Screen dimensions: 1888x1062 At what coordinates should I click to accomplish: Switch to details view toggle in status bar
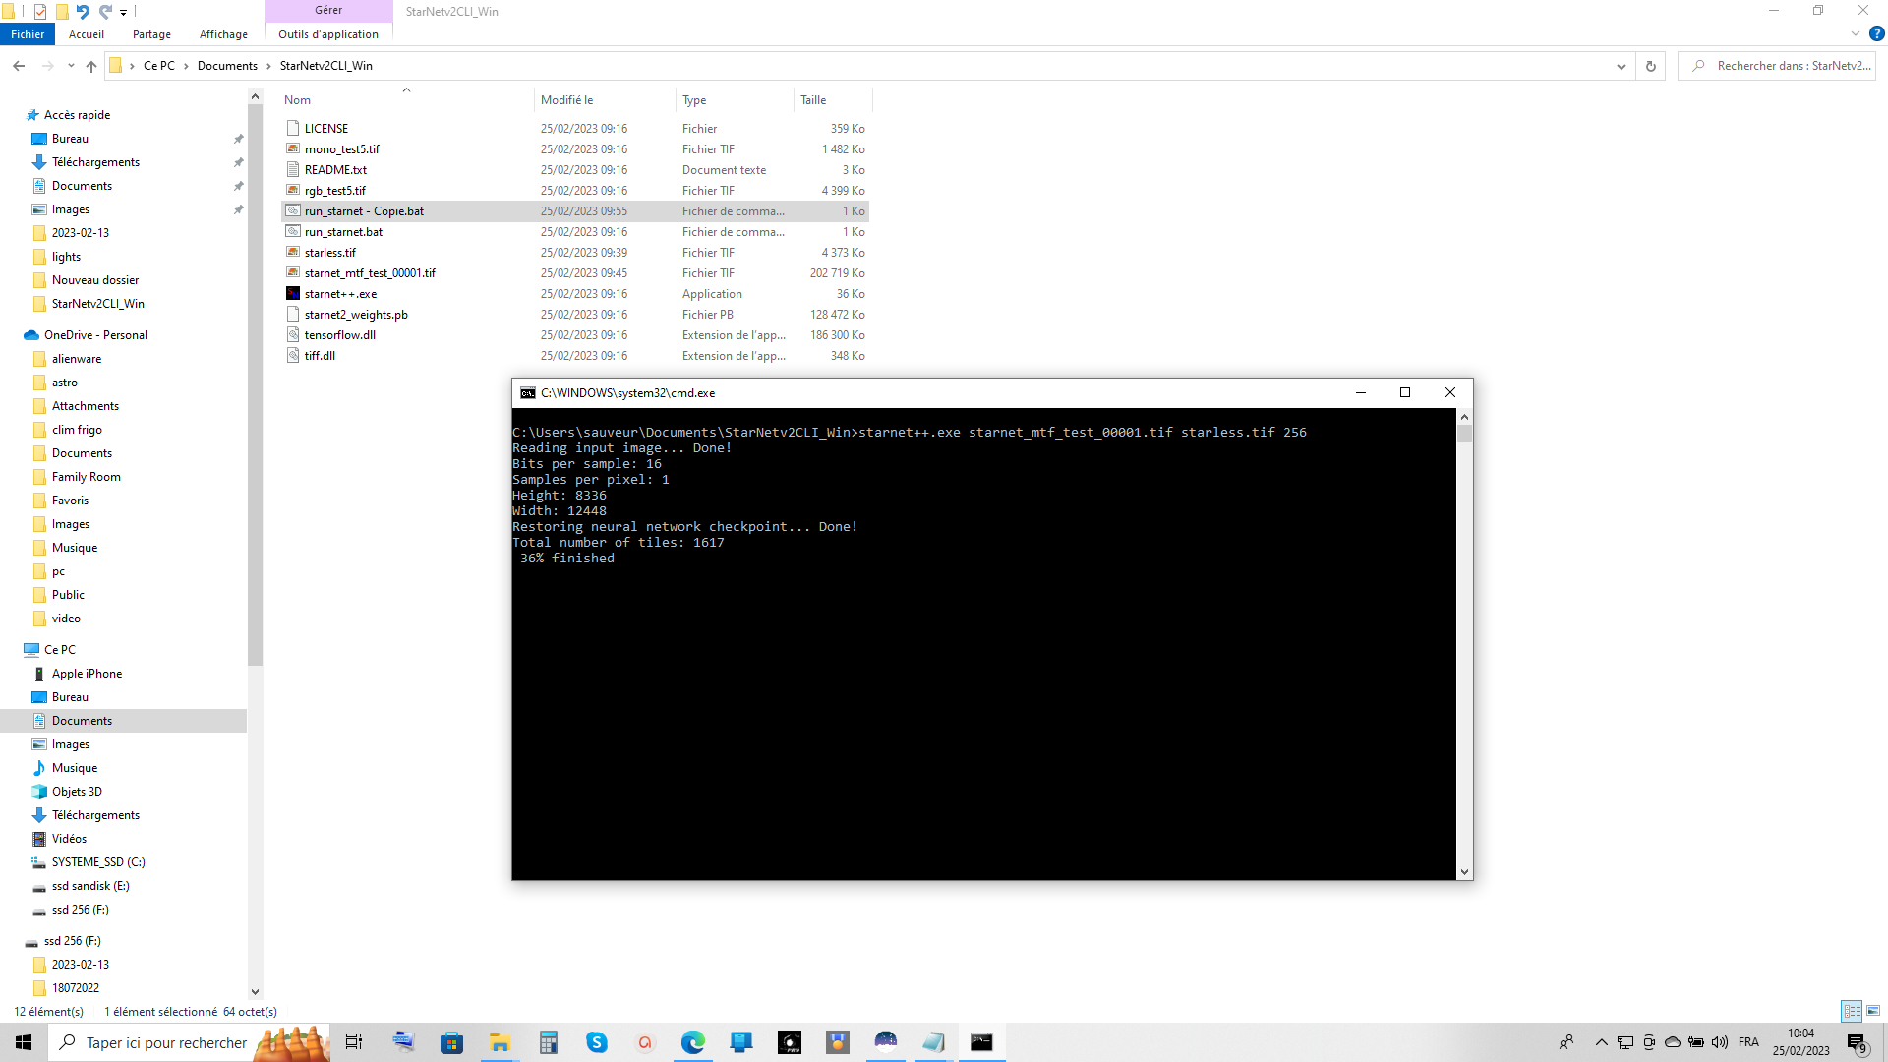click(1853, 1011)
